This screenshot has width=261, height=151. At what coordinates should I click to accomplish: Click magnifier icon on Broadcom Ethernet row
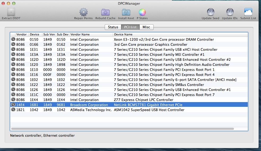[13, 104]
